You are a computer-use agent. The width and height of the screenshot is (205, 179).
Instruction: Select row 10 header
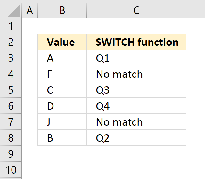(11, 170)
